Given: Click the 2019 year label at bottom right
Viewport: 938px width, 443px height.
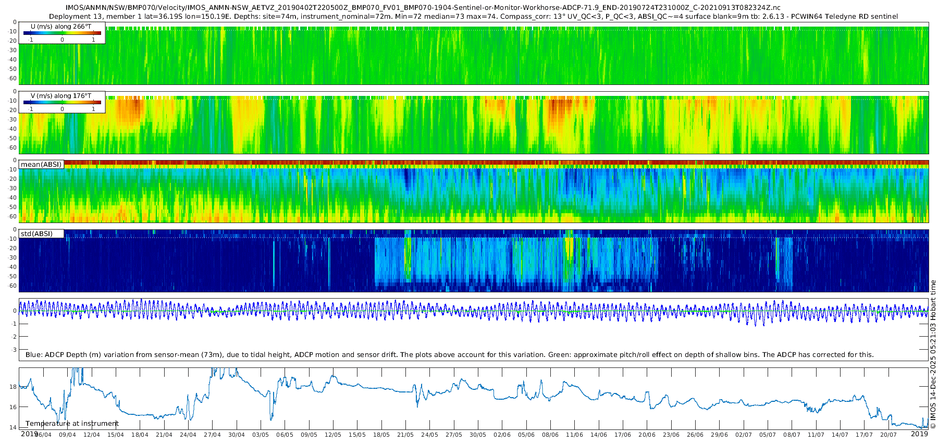Looking at the screenshot, I should tap(920, 434).
